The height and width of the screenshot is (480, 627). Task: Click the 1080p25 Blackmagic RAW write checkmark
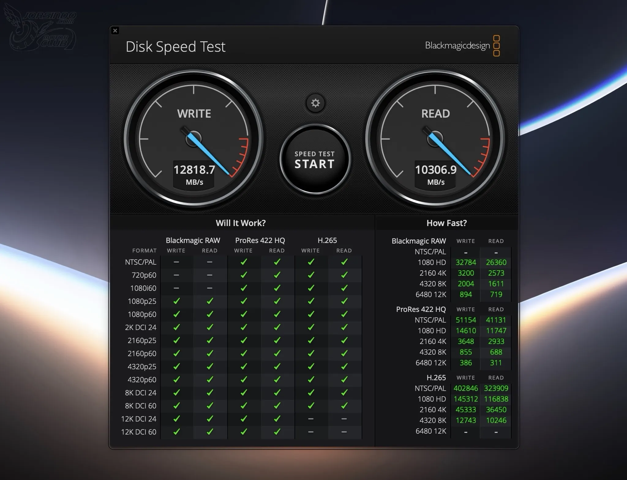coord(176,301)
